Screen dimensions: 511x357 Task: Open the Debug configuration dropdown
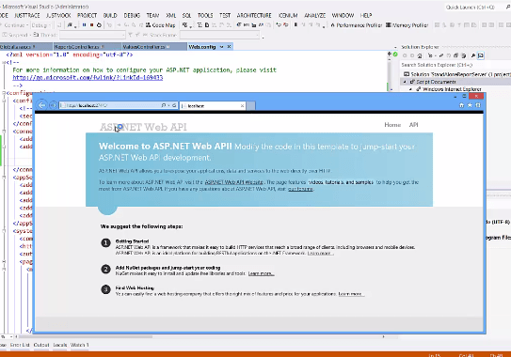coord(41,25)
